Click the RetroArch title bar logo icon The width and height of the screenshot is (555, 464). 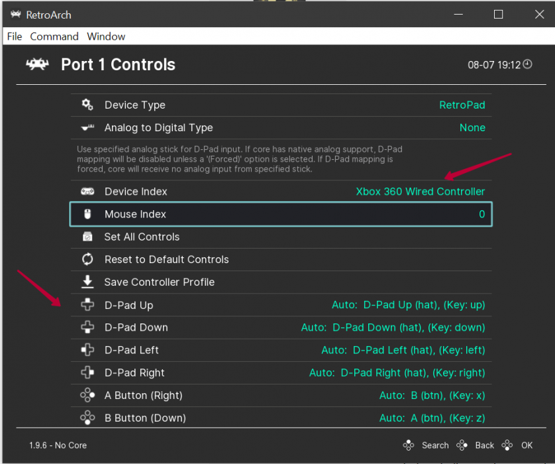(16, 15)
